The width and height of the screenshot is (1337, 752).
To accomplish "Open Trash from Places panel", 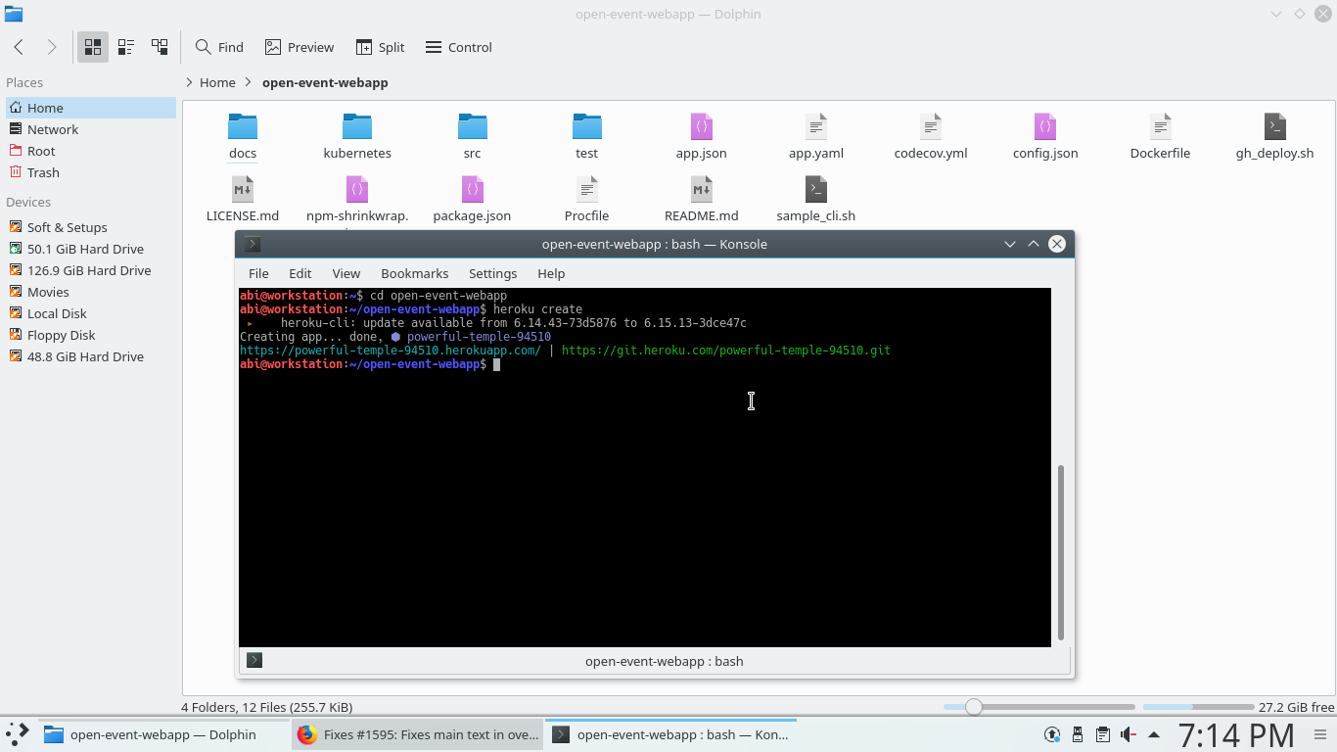I will (91, 172).
